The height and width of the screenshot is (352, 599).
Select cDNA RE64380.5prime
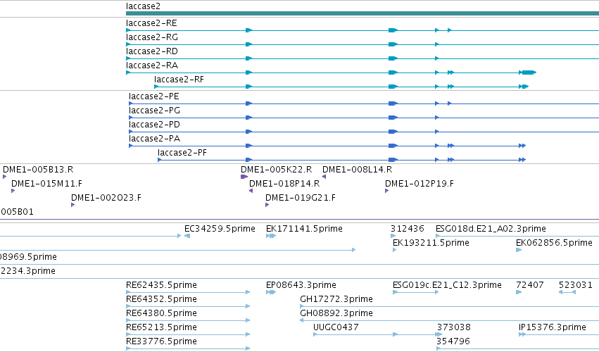tap(162, 313)
